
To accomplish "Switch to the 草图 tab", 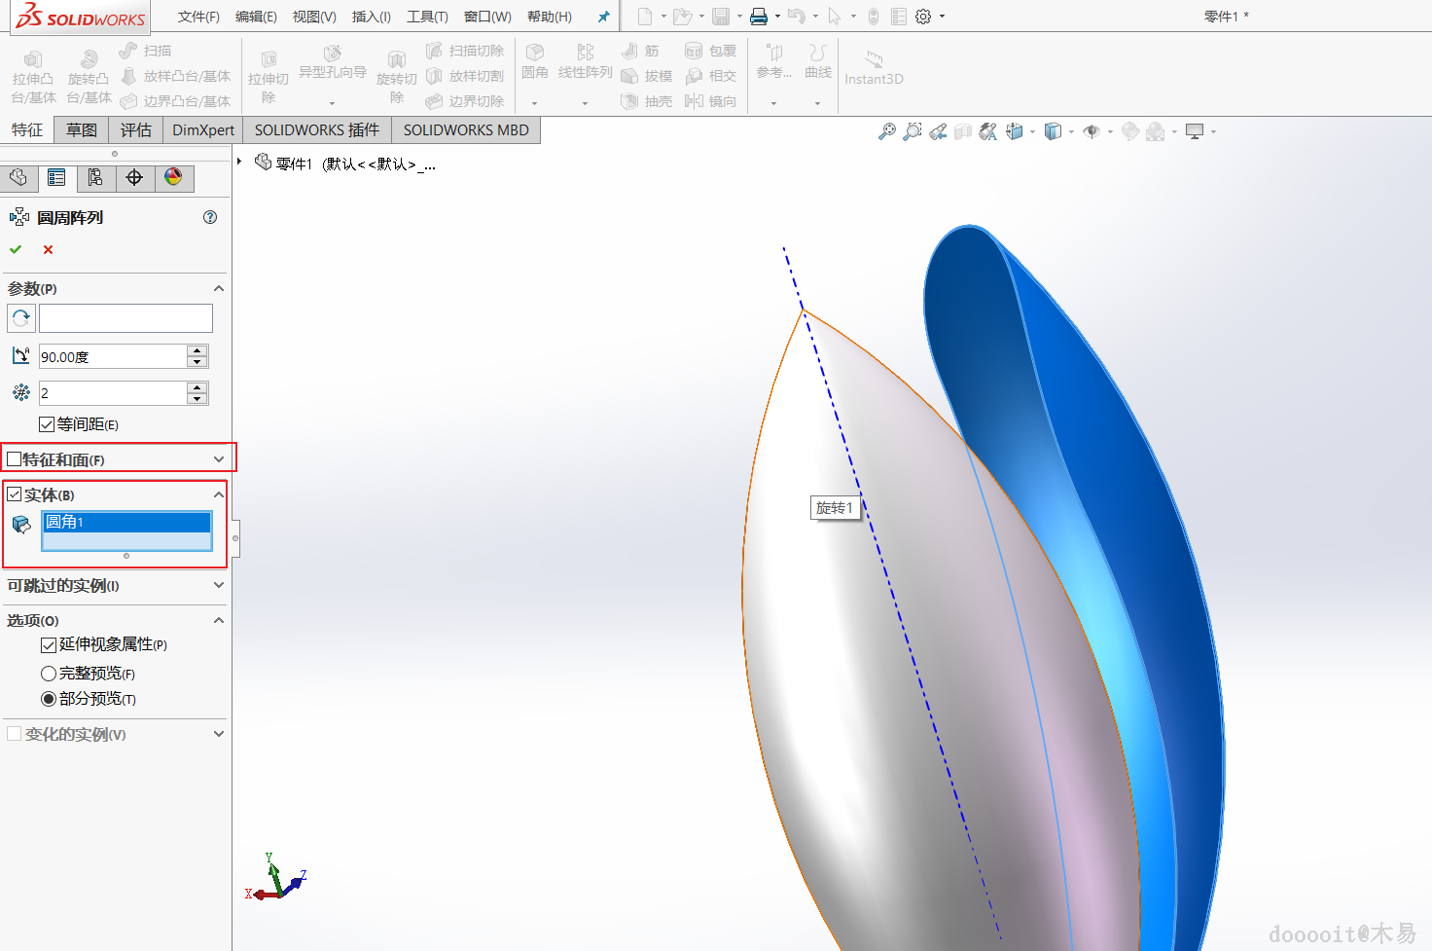I will click(82, 129).
